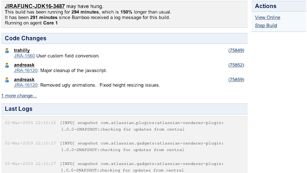Open JRA-16120 link on Removed ugly animations change

[26, 85]
